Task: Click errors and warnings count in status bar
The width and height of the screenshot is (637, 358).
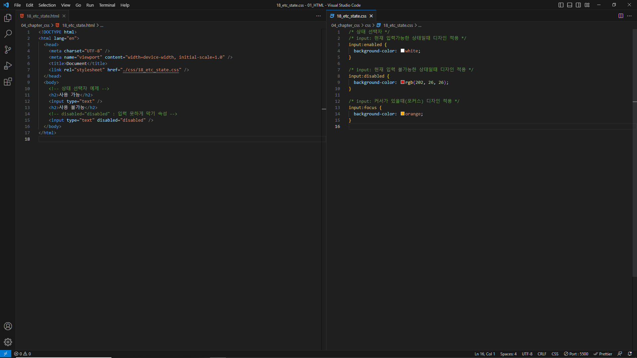Action: [x=23, y=354]
